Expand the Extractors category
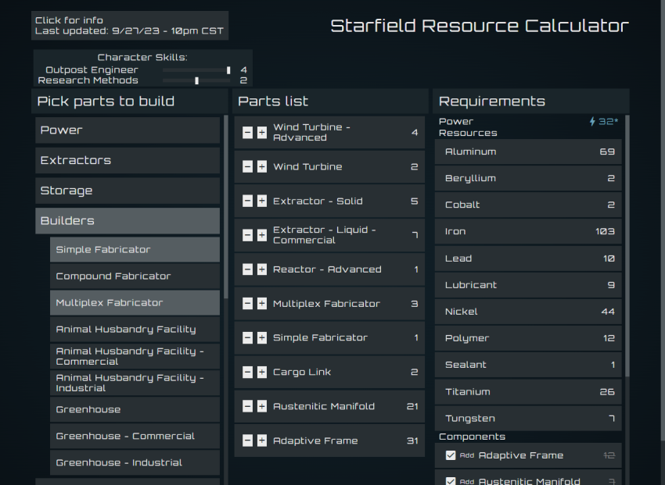This screenshot has width=665, height=485. (x=127, y=160)
